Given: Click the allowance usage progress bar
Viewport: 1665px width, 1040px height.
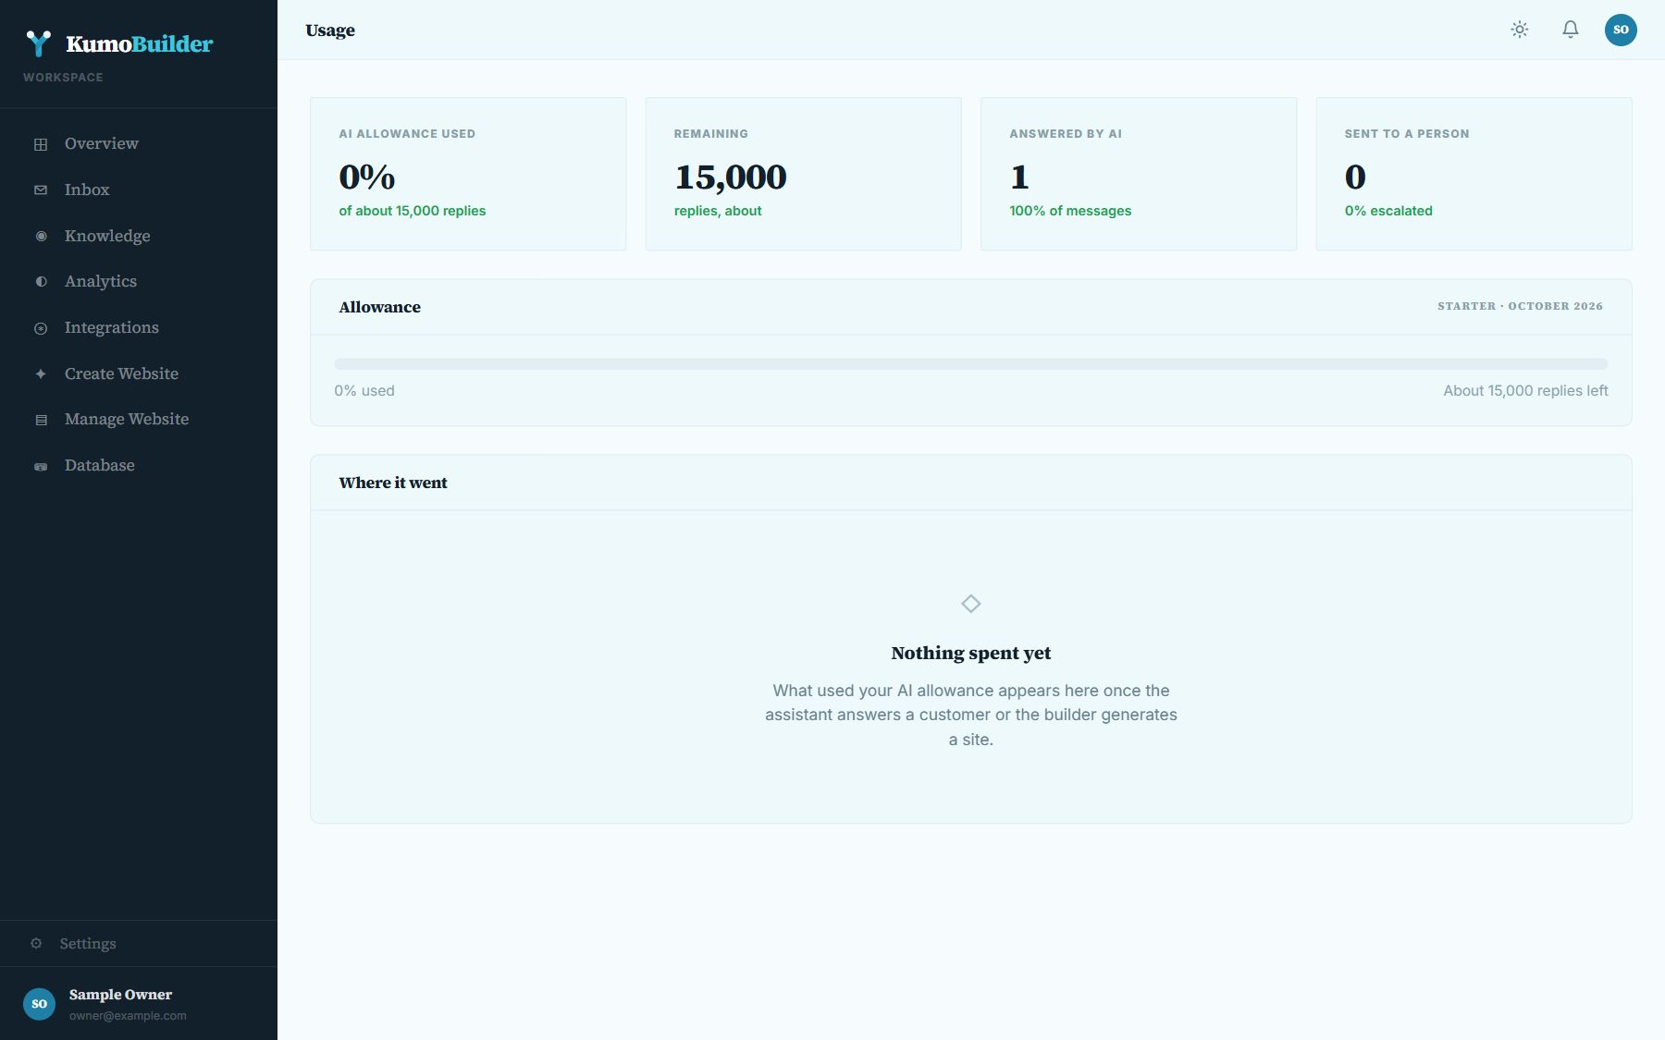Looking at the screenshot, I should pos(971,364).
